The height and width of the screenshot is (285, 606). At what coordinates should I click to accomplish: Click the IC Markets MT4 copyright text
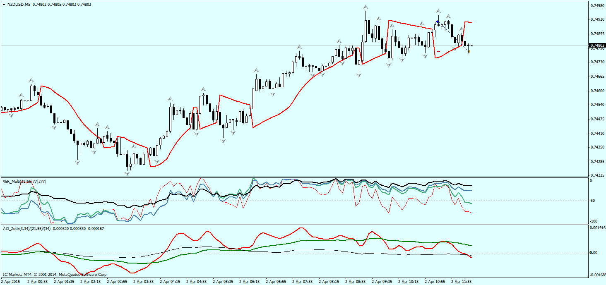coord(55,274)
